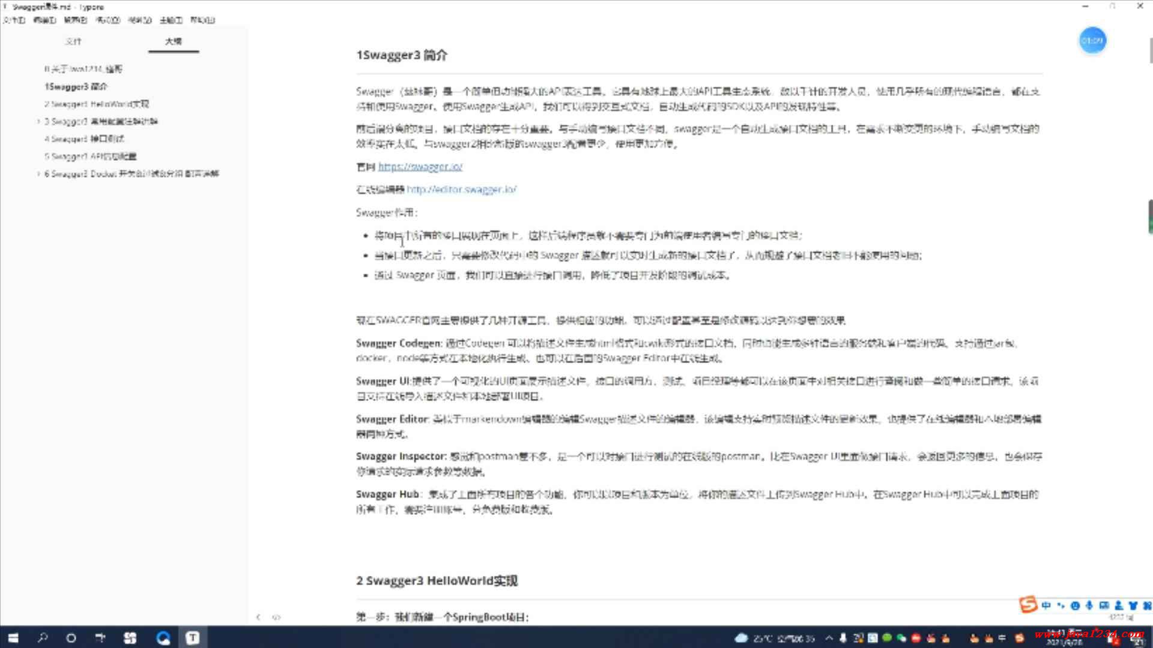Screen dimensions: 1153x648
Task: Jump to outline entry 5 Swagger3 API信息配置
Action: (90, 156)
